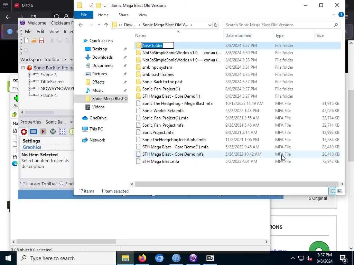Open the recent locations dropdown arrow

tap(99, 25)
